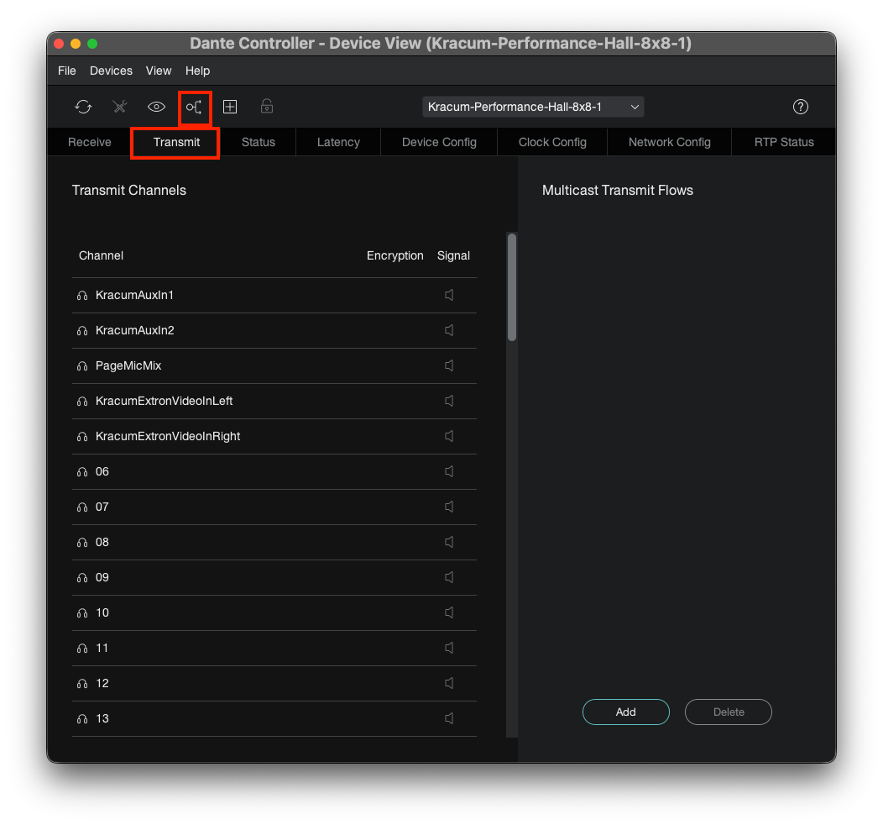Open the Devices menu

[x=111, y=71]
